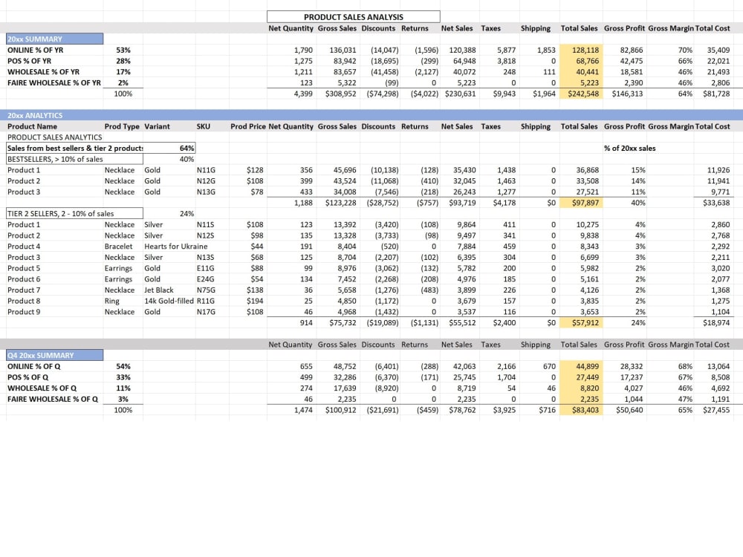The width and height of the screenshot is (743, 557).
Task: Select the 'Hearts for Ukraine' variant cell
Action: tap(176, 246)
